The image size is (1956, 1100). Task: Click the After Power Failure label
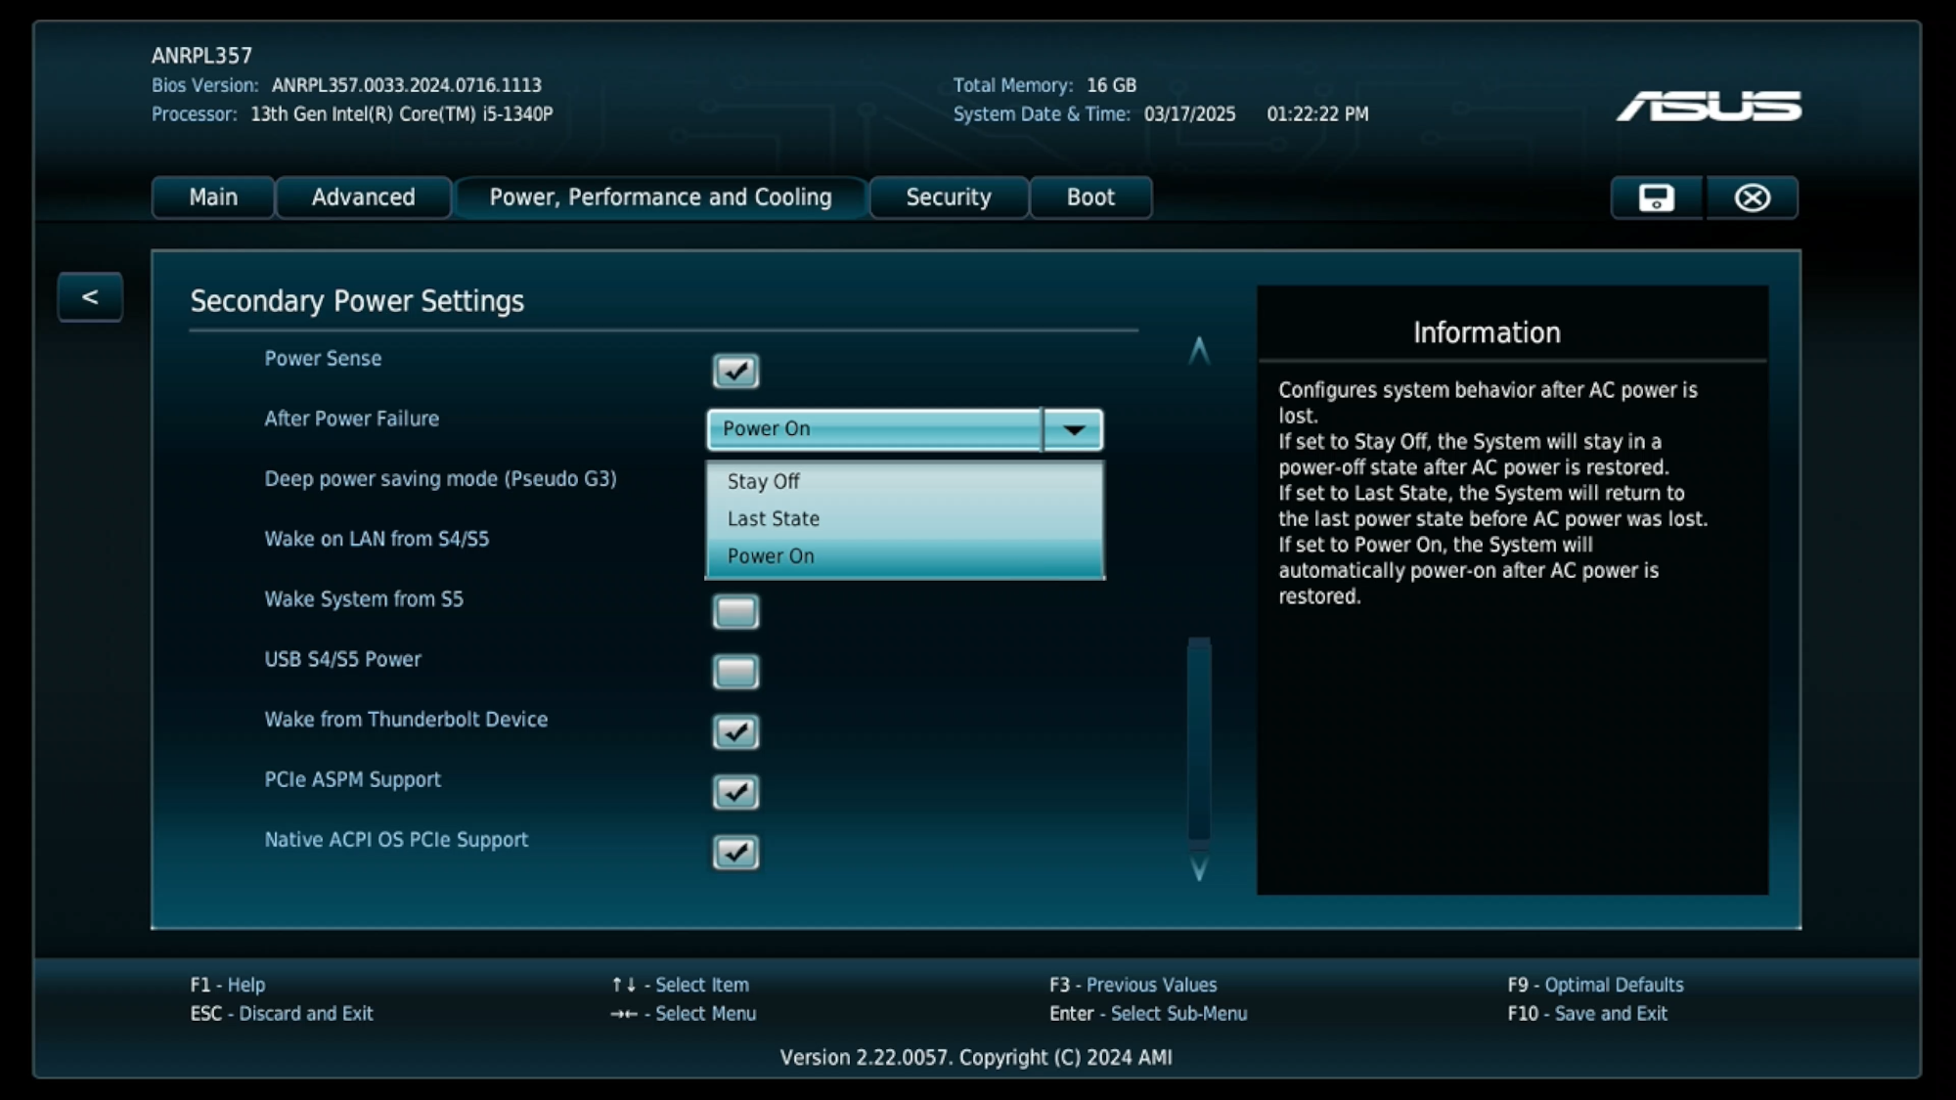tap(352, 418)
